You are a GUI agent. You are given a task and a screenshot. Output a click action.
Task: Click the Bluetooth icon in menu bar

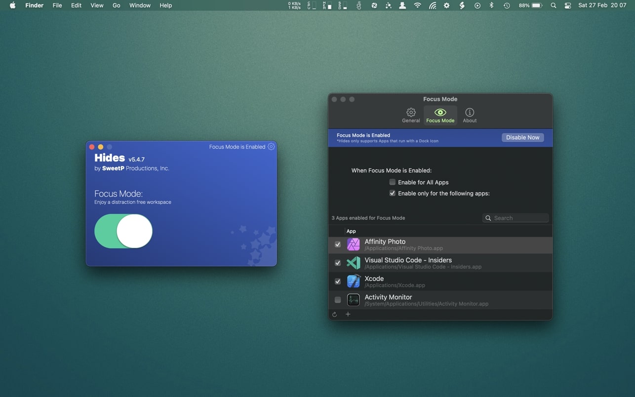coord(491,5)
